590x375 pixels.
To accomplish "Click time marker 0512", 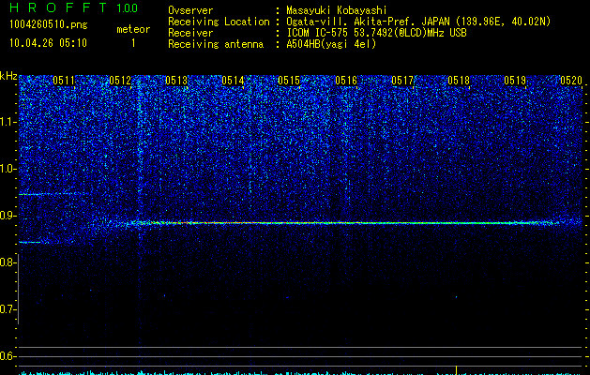I will [120, 81].
